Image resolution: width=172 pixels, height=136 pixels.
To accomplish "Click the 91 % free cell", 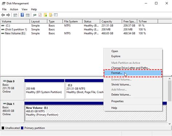I will tap(142, 26).
